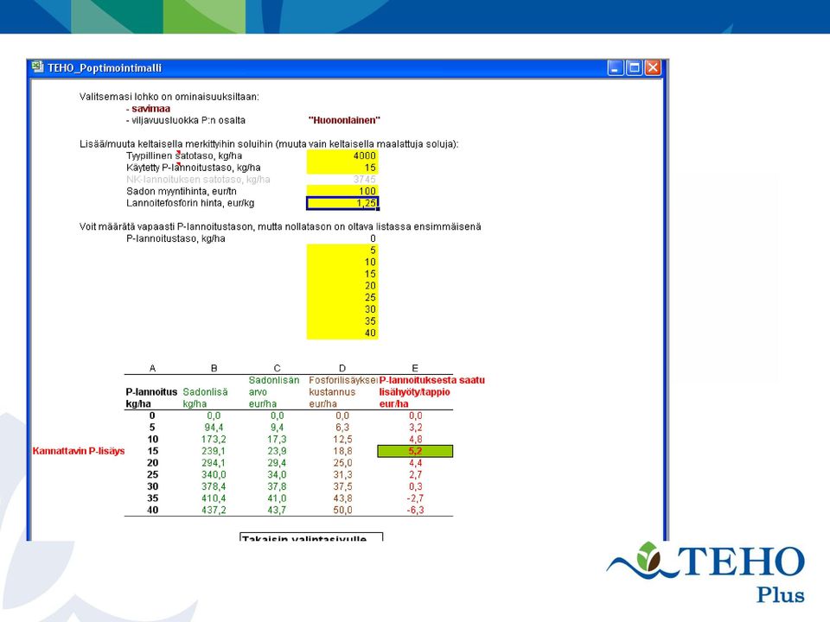Viewport: 830px width, 622px height.
Task: Select yellow P-lannoitustaso list cell containing 15
Action: pyautogui.click(x=342, y=274)
